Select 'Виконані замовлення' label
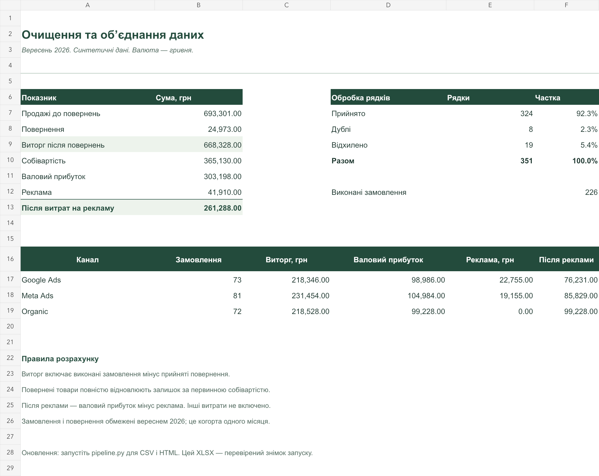This screenshot has height=476, width=599. (369, 192)
